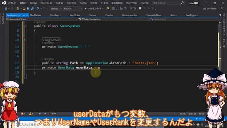Switch to the ItemSlot.cs tab
The height and width of the screenshot is (128, 227).
[75, 15]
